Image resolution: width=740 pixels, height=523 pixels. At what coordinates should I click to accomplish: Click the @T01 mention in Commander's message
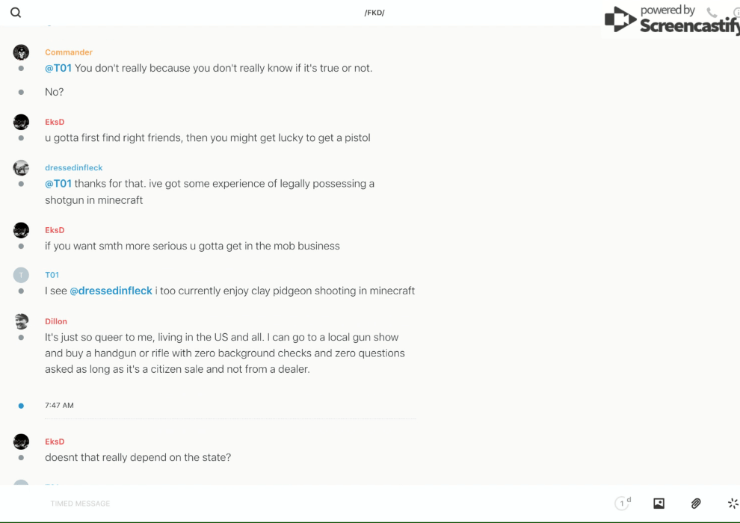pyautogui.click(x=58, y=68)
